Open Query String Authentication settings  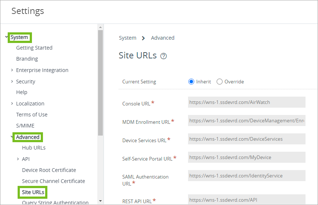coord(55,202)
